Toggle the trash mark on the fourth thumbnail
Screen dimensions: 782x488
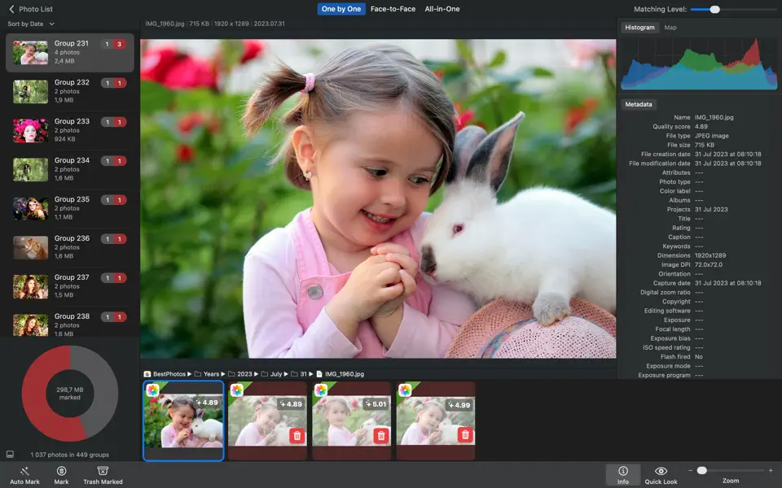click(x=466, y=436)
